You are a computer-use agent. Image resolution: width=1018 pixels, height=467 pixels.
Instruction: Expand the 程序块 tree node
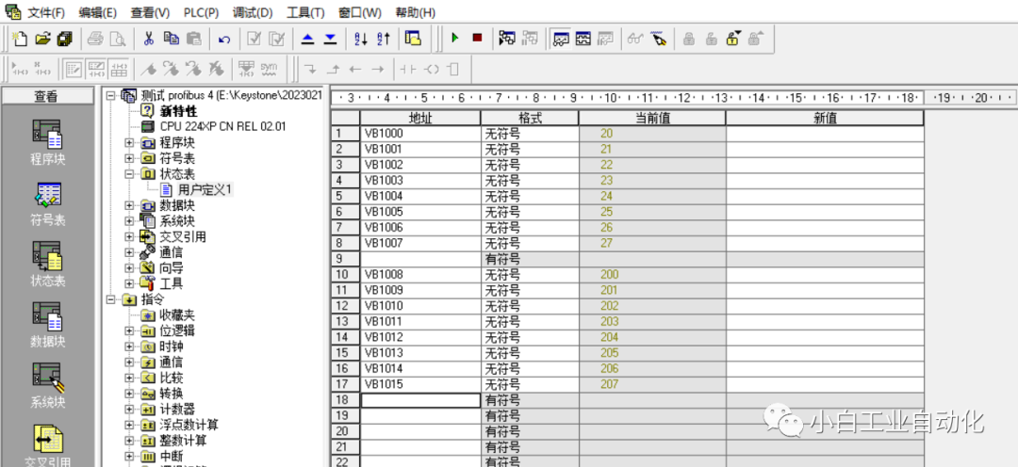[129, 142]
